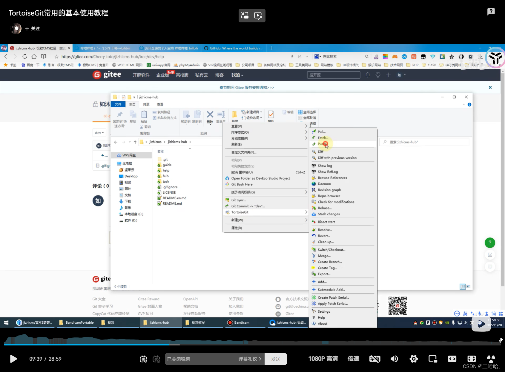
Task: Click the volume speaker icon
Action: pyautogui.click(x=394, y=359)
